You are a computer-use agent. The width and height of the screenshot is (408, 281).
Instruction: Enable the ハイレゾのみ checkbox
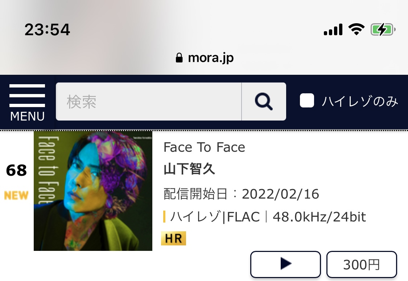click(x=307, y=101)
